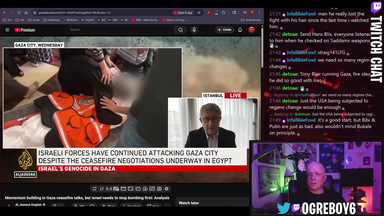Open the Chrome profile avatar
Image resolution: width=384 pixels, height=216 pixels.
[252, 13]
